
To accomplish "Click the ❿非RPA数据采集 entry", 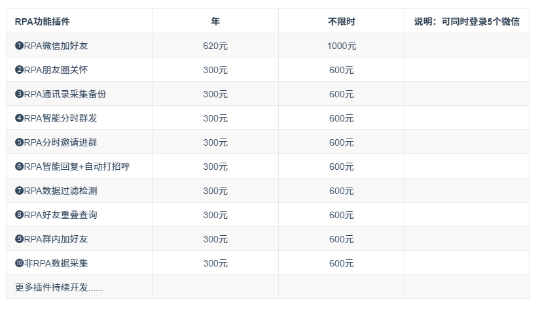I will (x=51, y=263).
